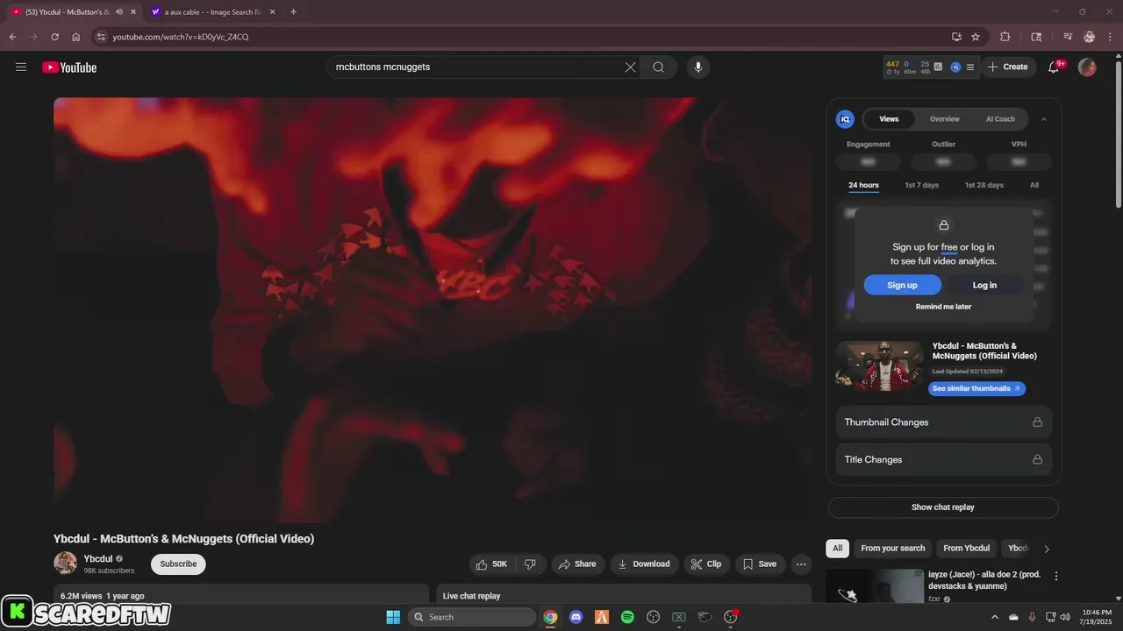Open vidIQ toolbar hamburger menu
Viewport: 1123px width, 631px height.
pyautogui.click(x=969, y=67)
